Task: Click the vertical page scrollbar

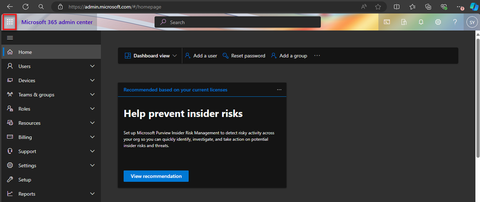Action: [477, 98]
